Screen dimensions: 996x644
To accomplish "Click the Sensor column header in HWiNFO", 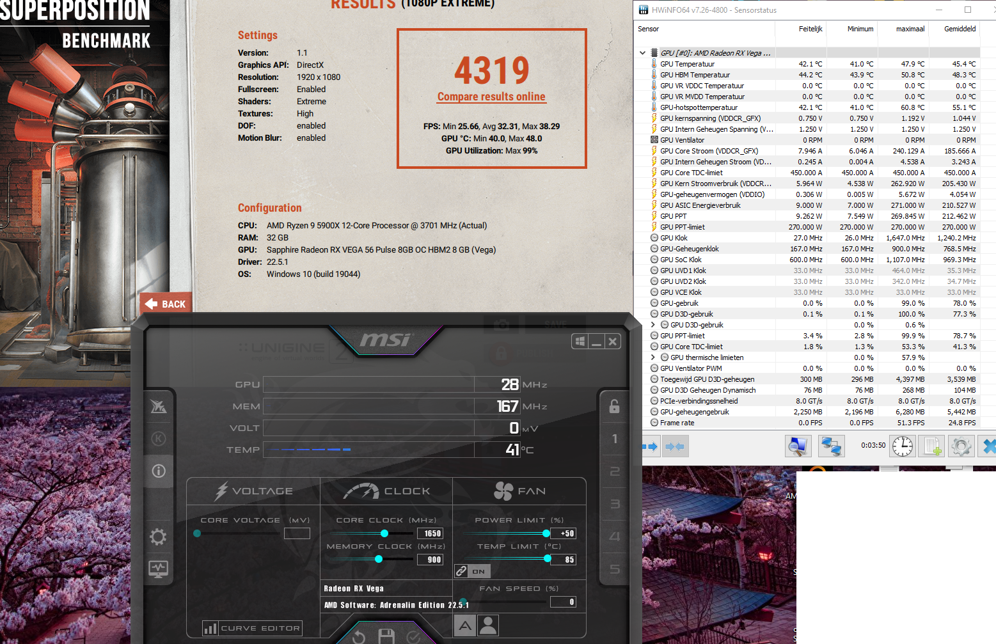I will click(x=704, y=29).
